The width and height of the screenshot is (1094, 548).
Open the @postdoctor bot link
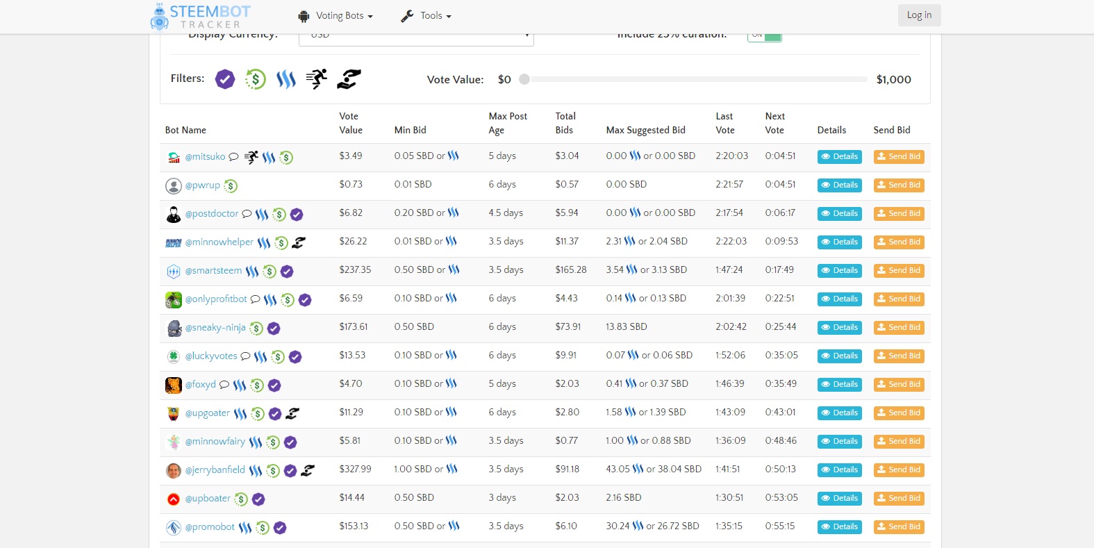tap(212, 214)
